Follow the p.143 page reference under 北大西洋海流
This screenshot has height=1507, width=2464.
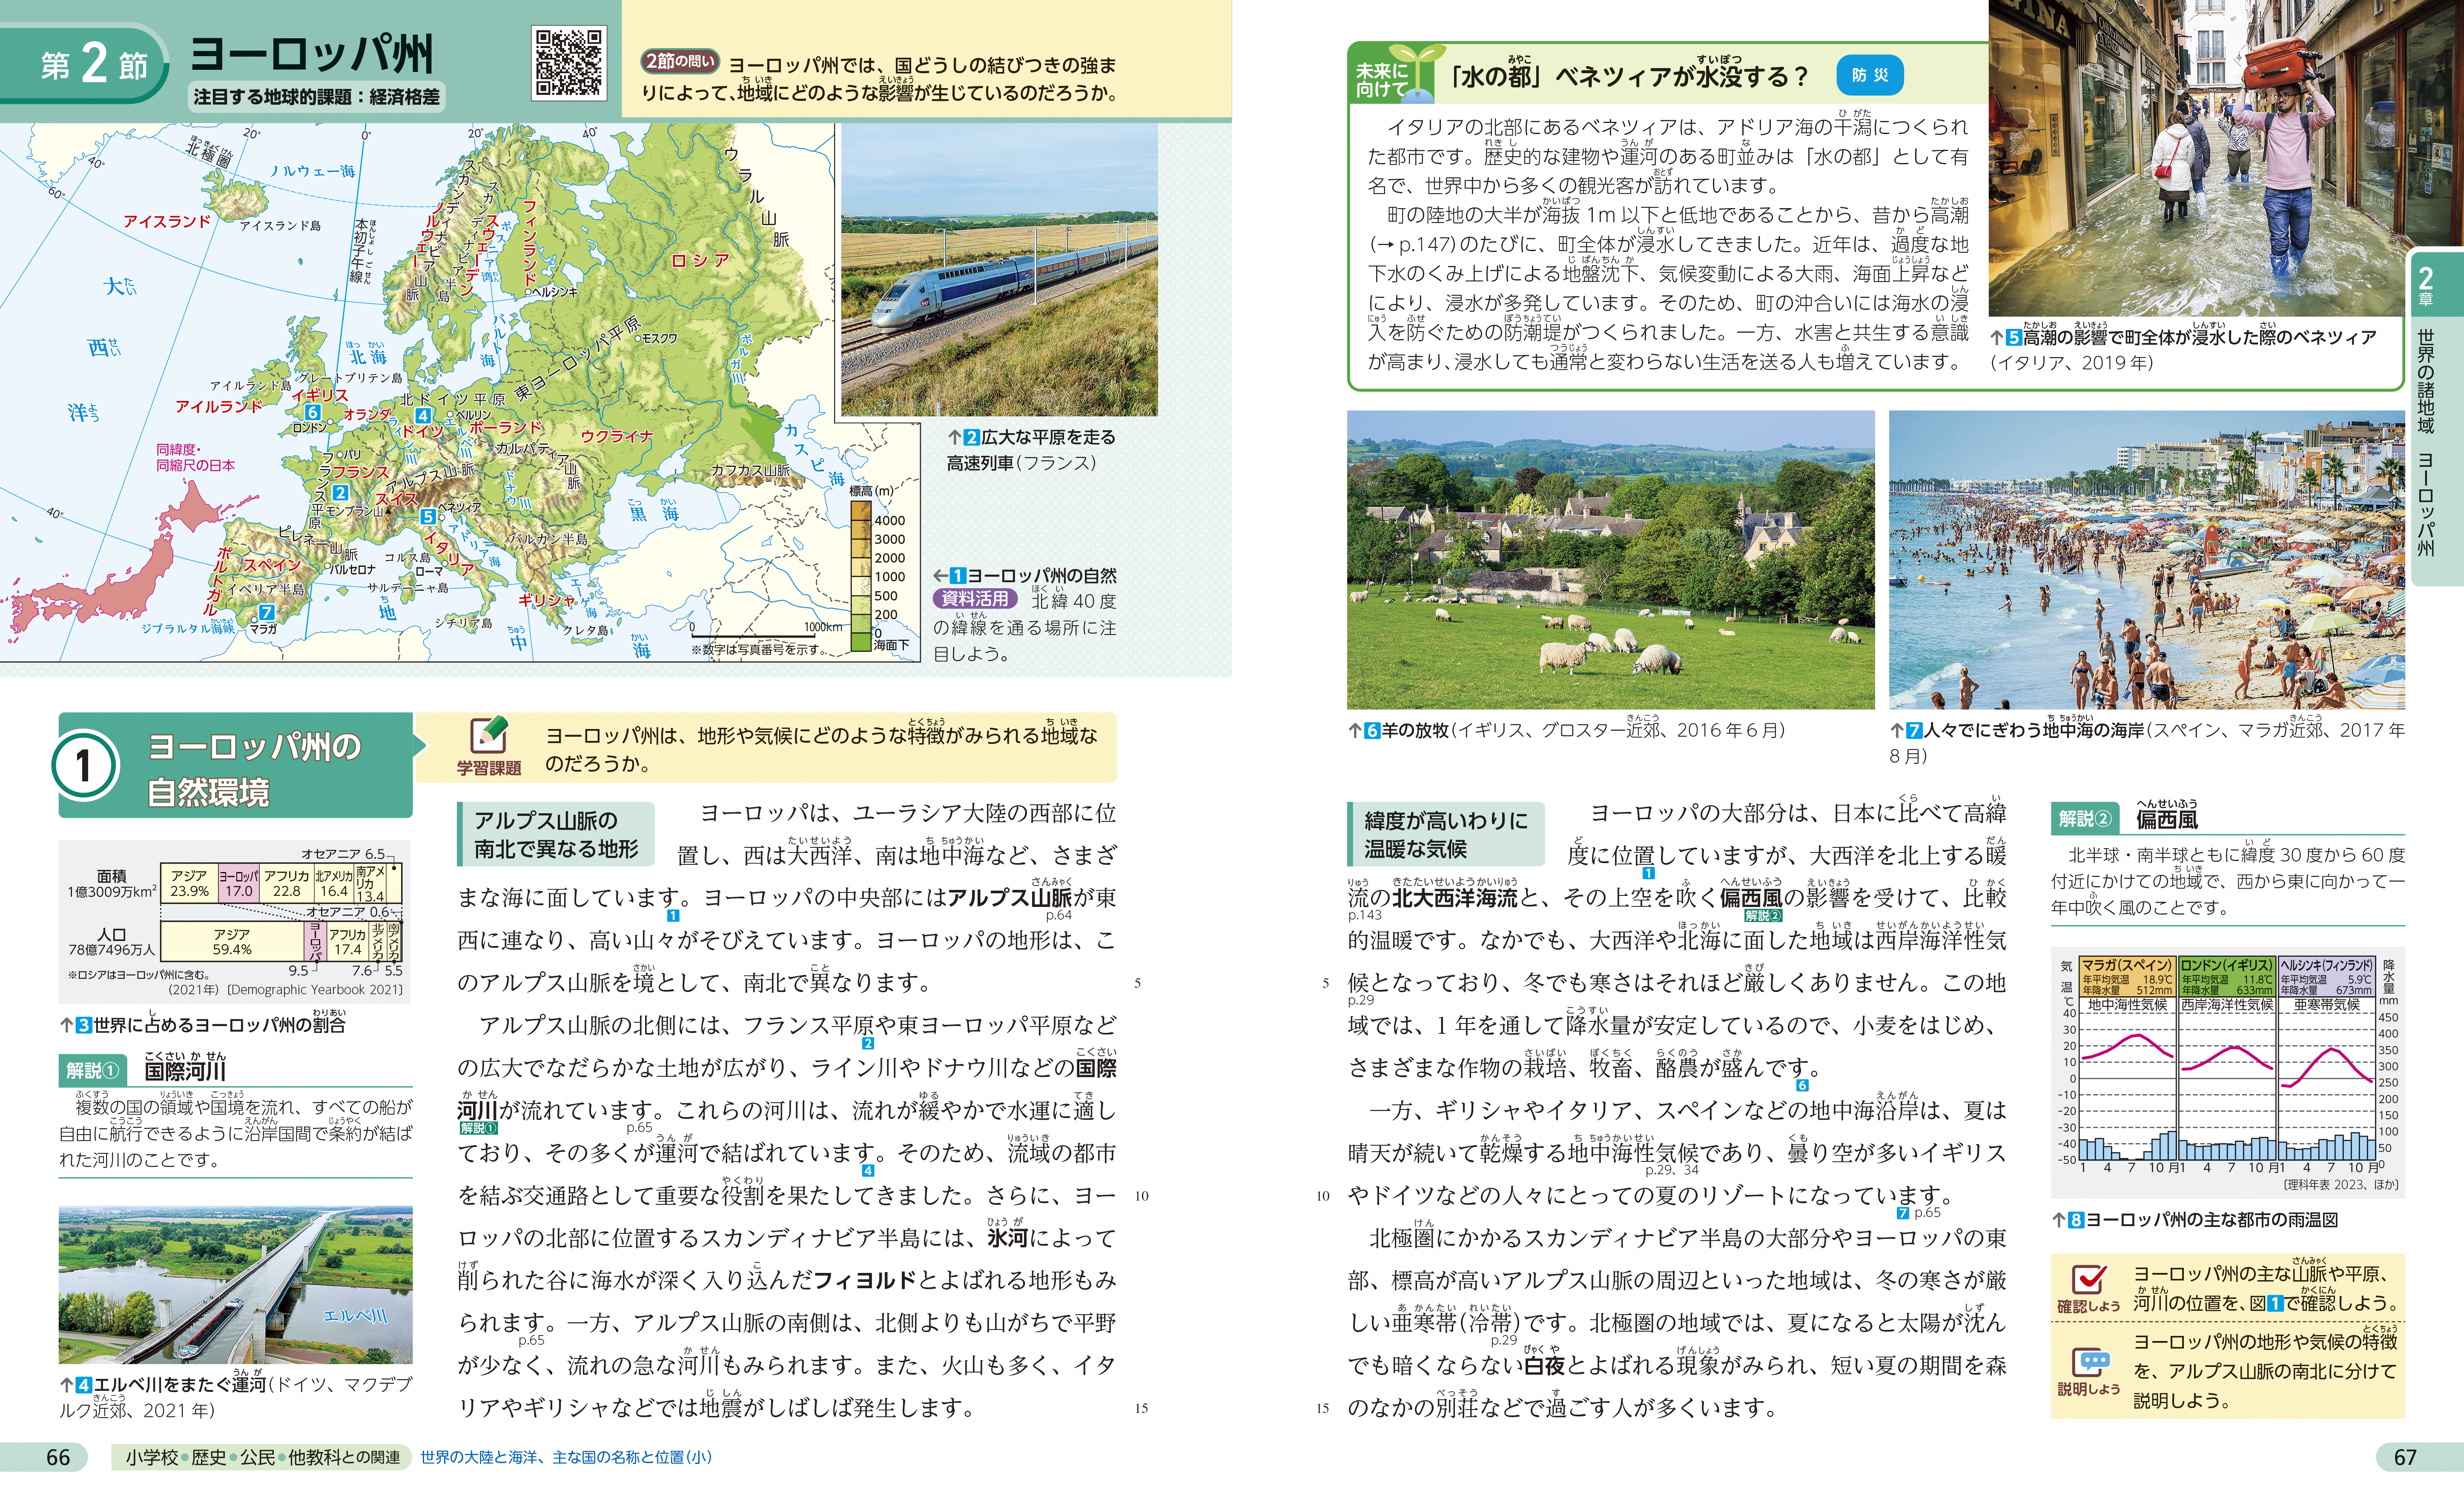coord(1365,915)
